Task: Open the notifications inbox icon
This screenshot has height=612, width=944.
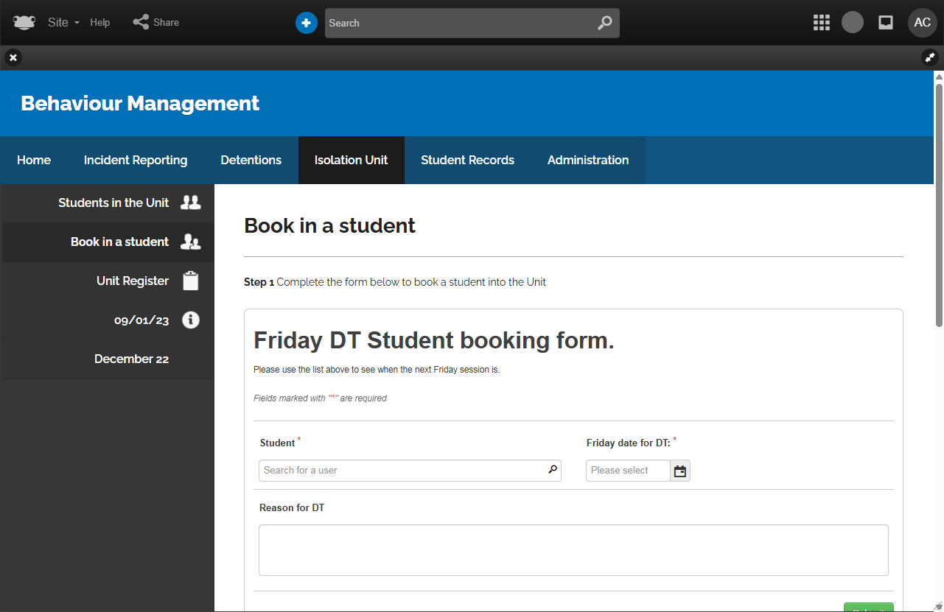Action: tap(886, 23)
